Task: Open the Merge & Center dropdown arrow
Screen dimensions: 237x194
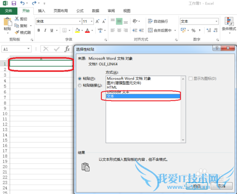Action: pos(175,30)
